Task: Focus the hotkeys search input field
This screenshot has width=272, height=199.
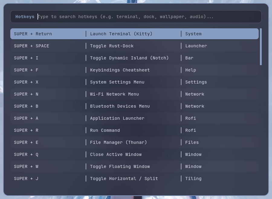Action: pyautogui.click(x=136, y=17)
